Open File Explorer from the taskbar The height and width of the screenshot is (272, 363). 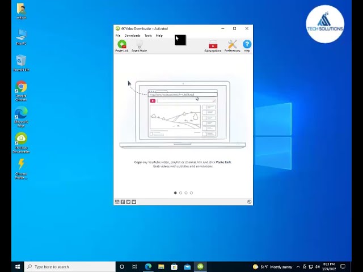pos(161,267)
